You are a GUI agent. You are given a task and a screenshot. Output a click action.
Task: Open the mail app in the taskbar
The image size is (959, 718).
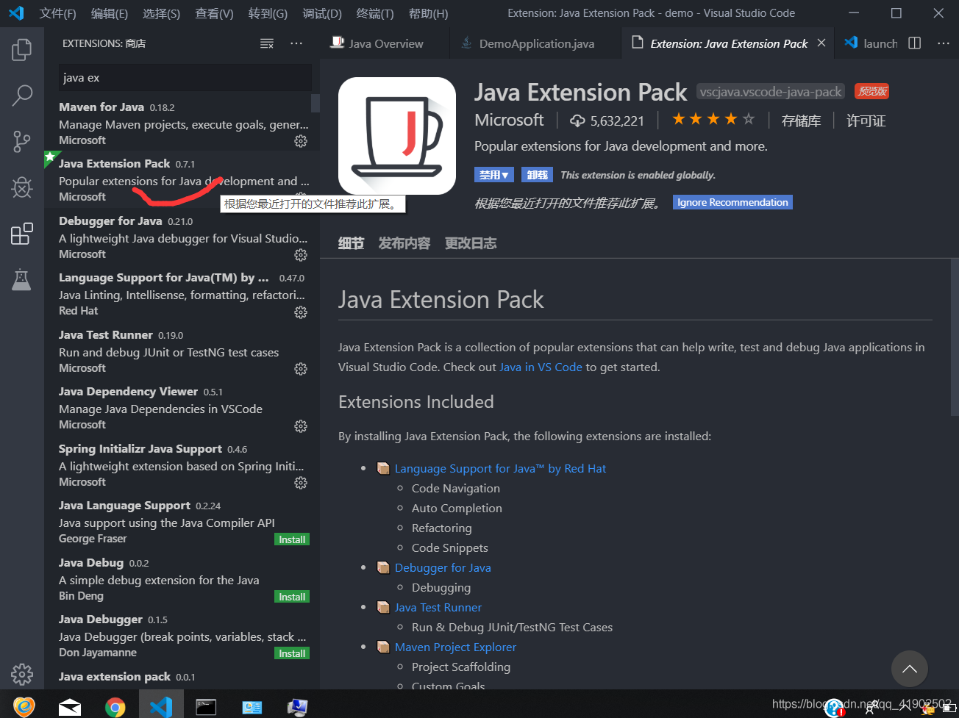click(70, 707)
